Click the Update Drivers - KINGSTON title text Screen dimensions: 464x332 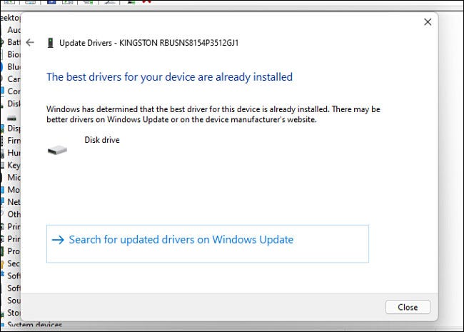(x=149, y=43)
